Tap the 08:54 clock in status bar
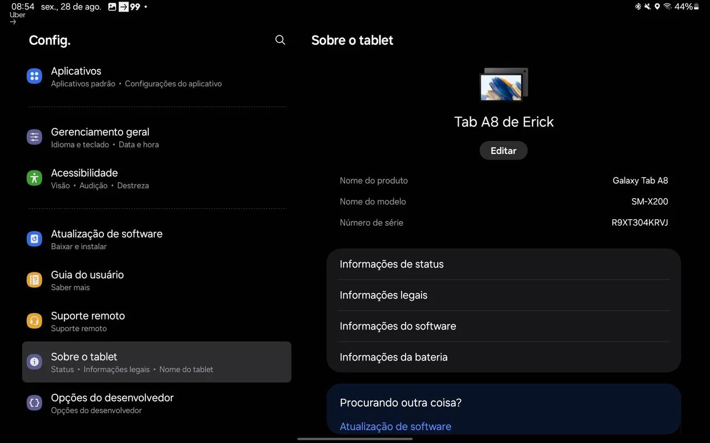The image size is (710, 443). (x=23, y=7)
